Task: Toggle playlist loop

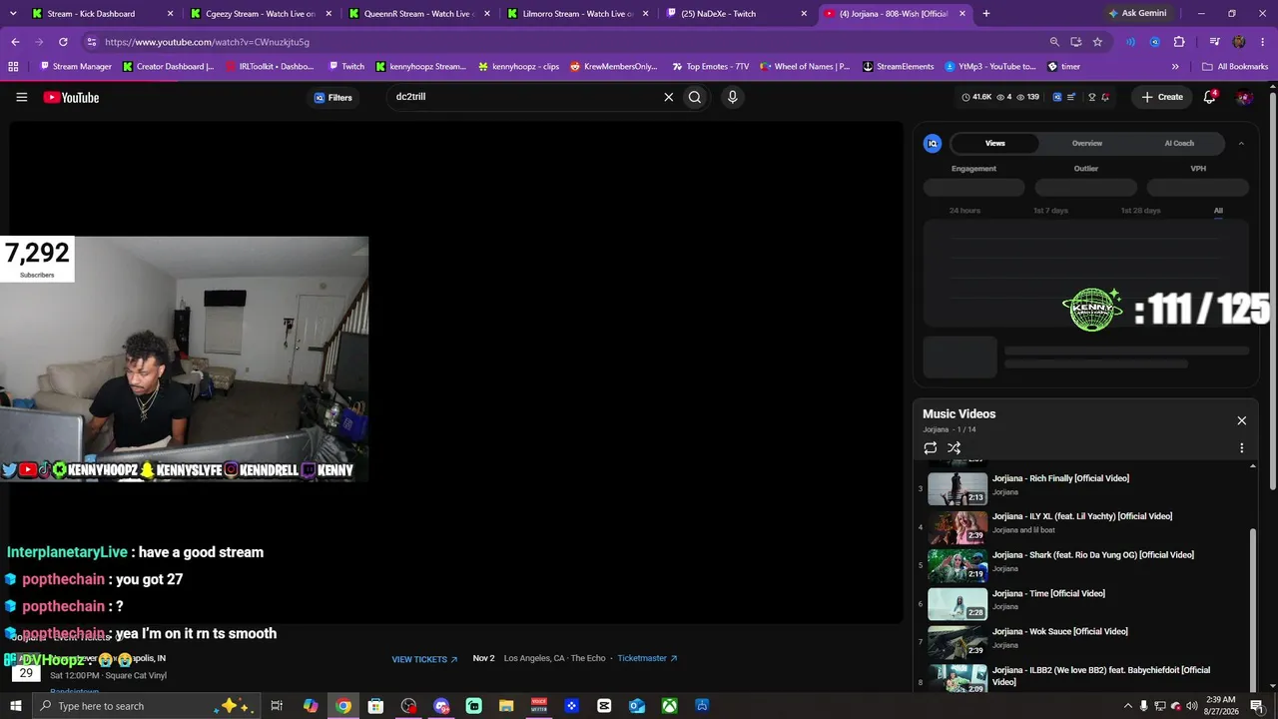Action: (931, 448)
